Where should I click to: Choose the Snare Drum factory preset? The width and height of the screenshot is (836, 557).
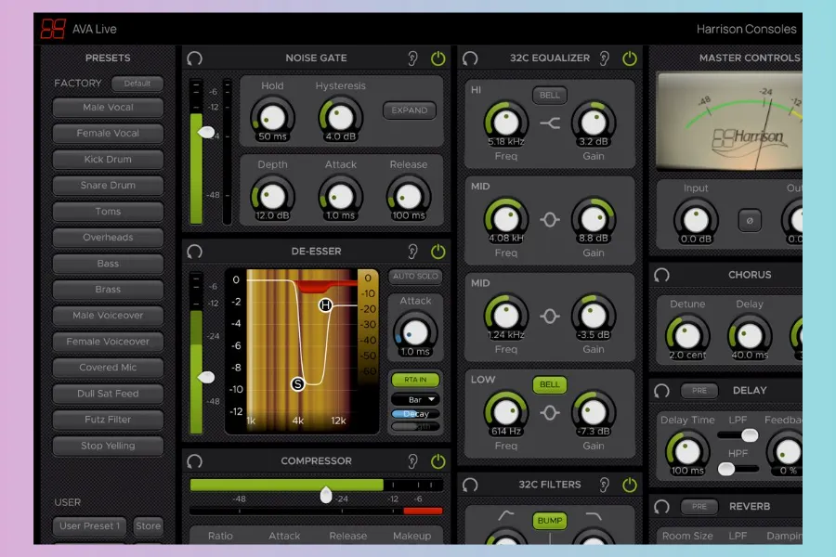click(x=108, y=186)
